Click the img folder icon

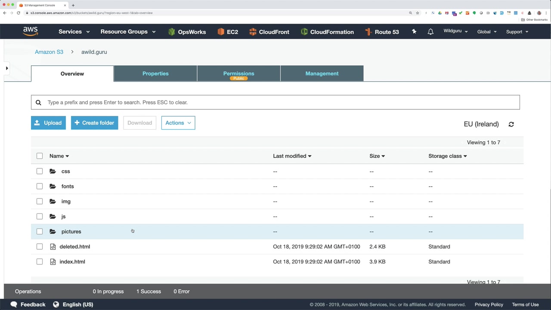tap(53, 201)
